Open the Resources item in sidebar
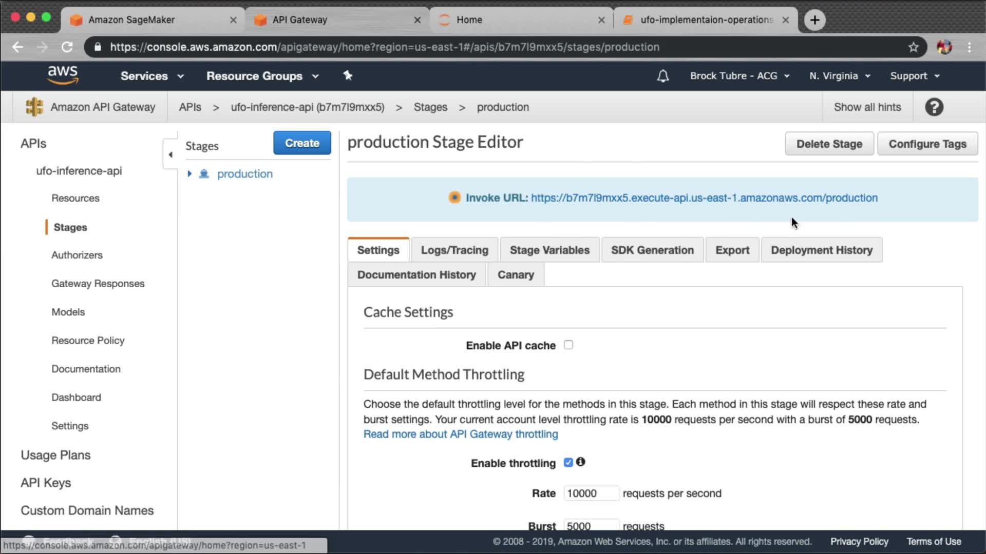 tap(75, 198)
